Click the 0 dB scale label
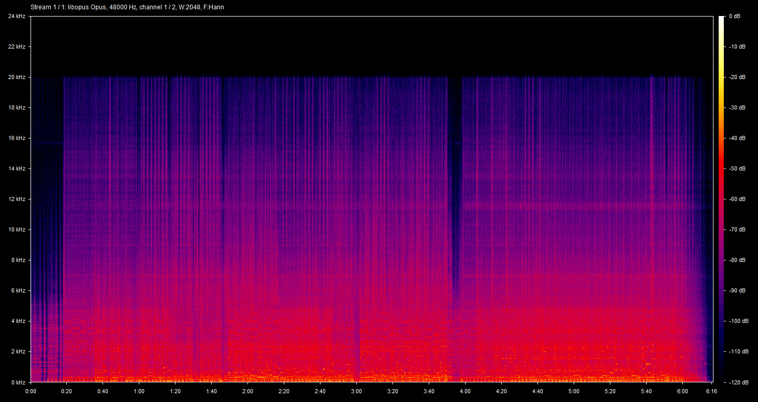Viewport: 758px width, 402px height. point(735,16)
